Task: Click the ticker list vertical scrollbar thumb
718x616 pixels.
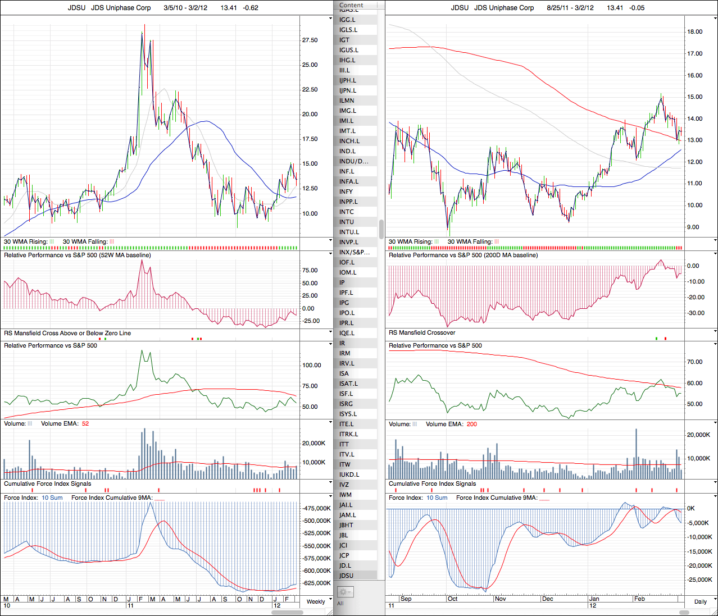Action: point(381,229)
